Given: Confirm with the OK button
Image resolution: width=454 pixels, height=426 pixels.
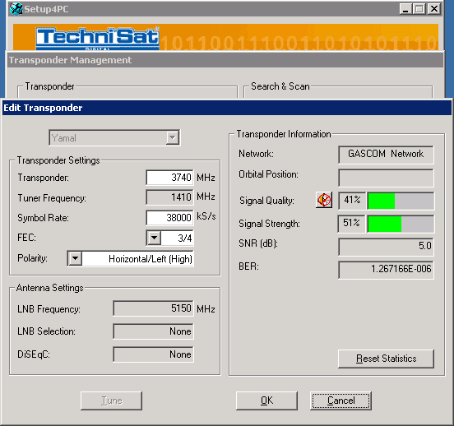Looking at the screenshot, I should 266,401.
